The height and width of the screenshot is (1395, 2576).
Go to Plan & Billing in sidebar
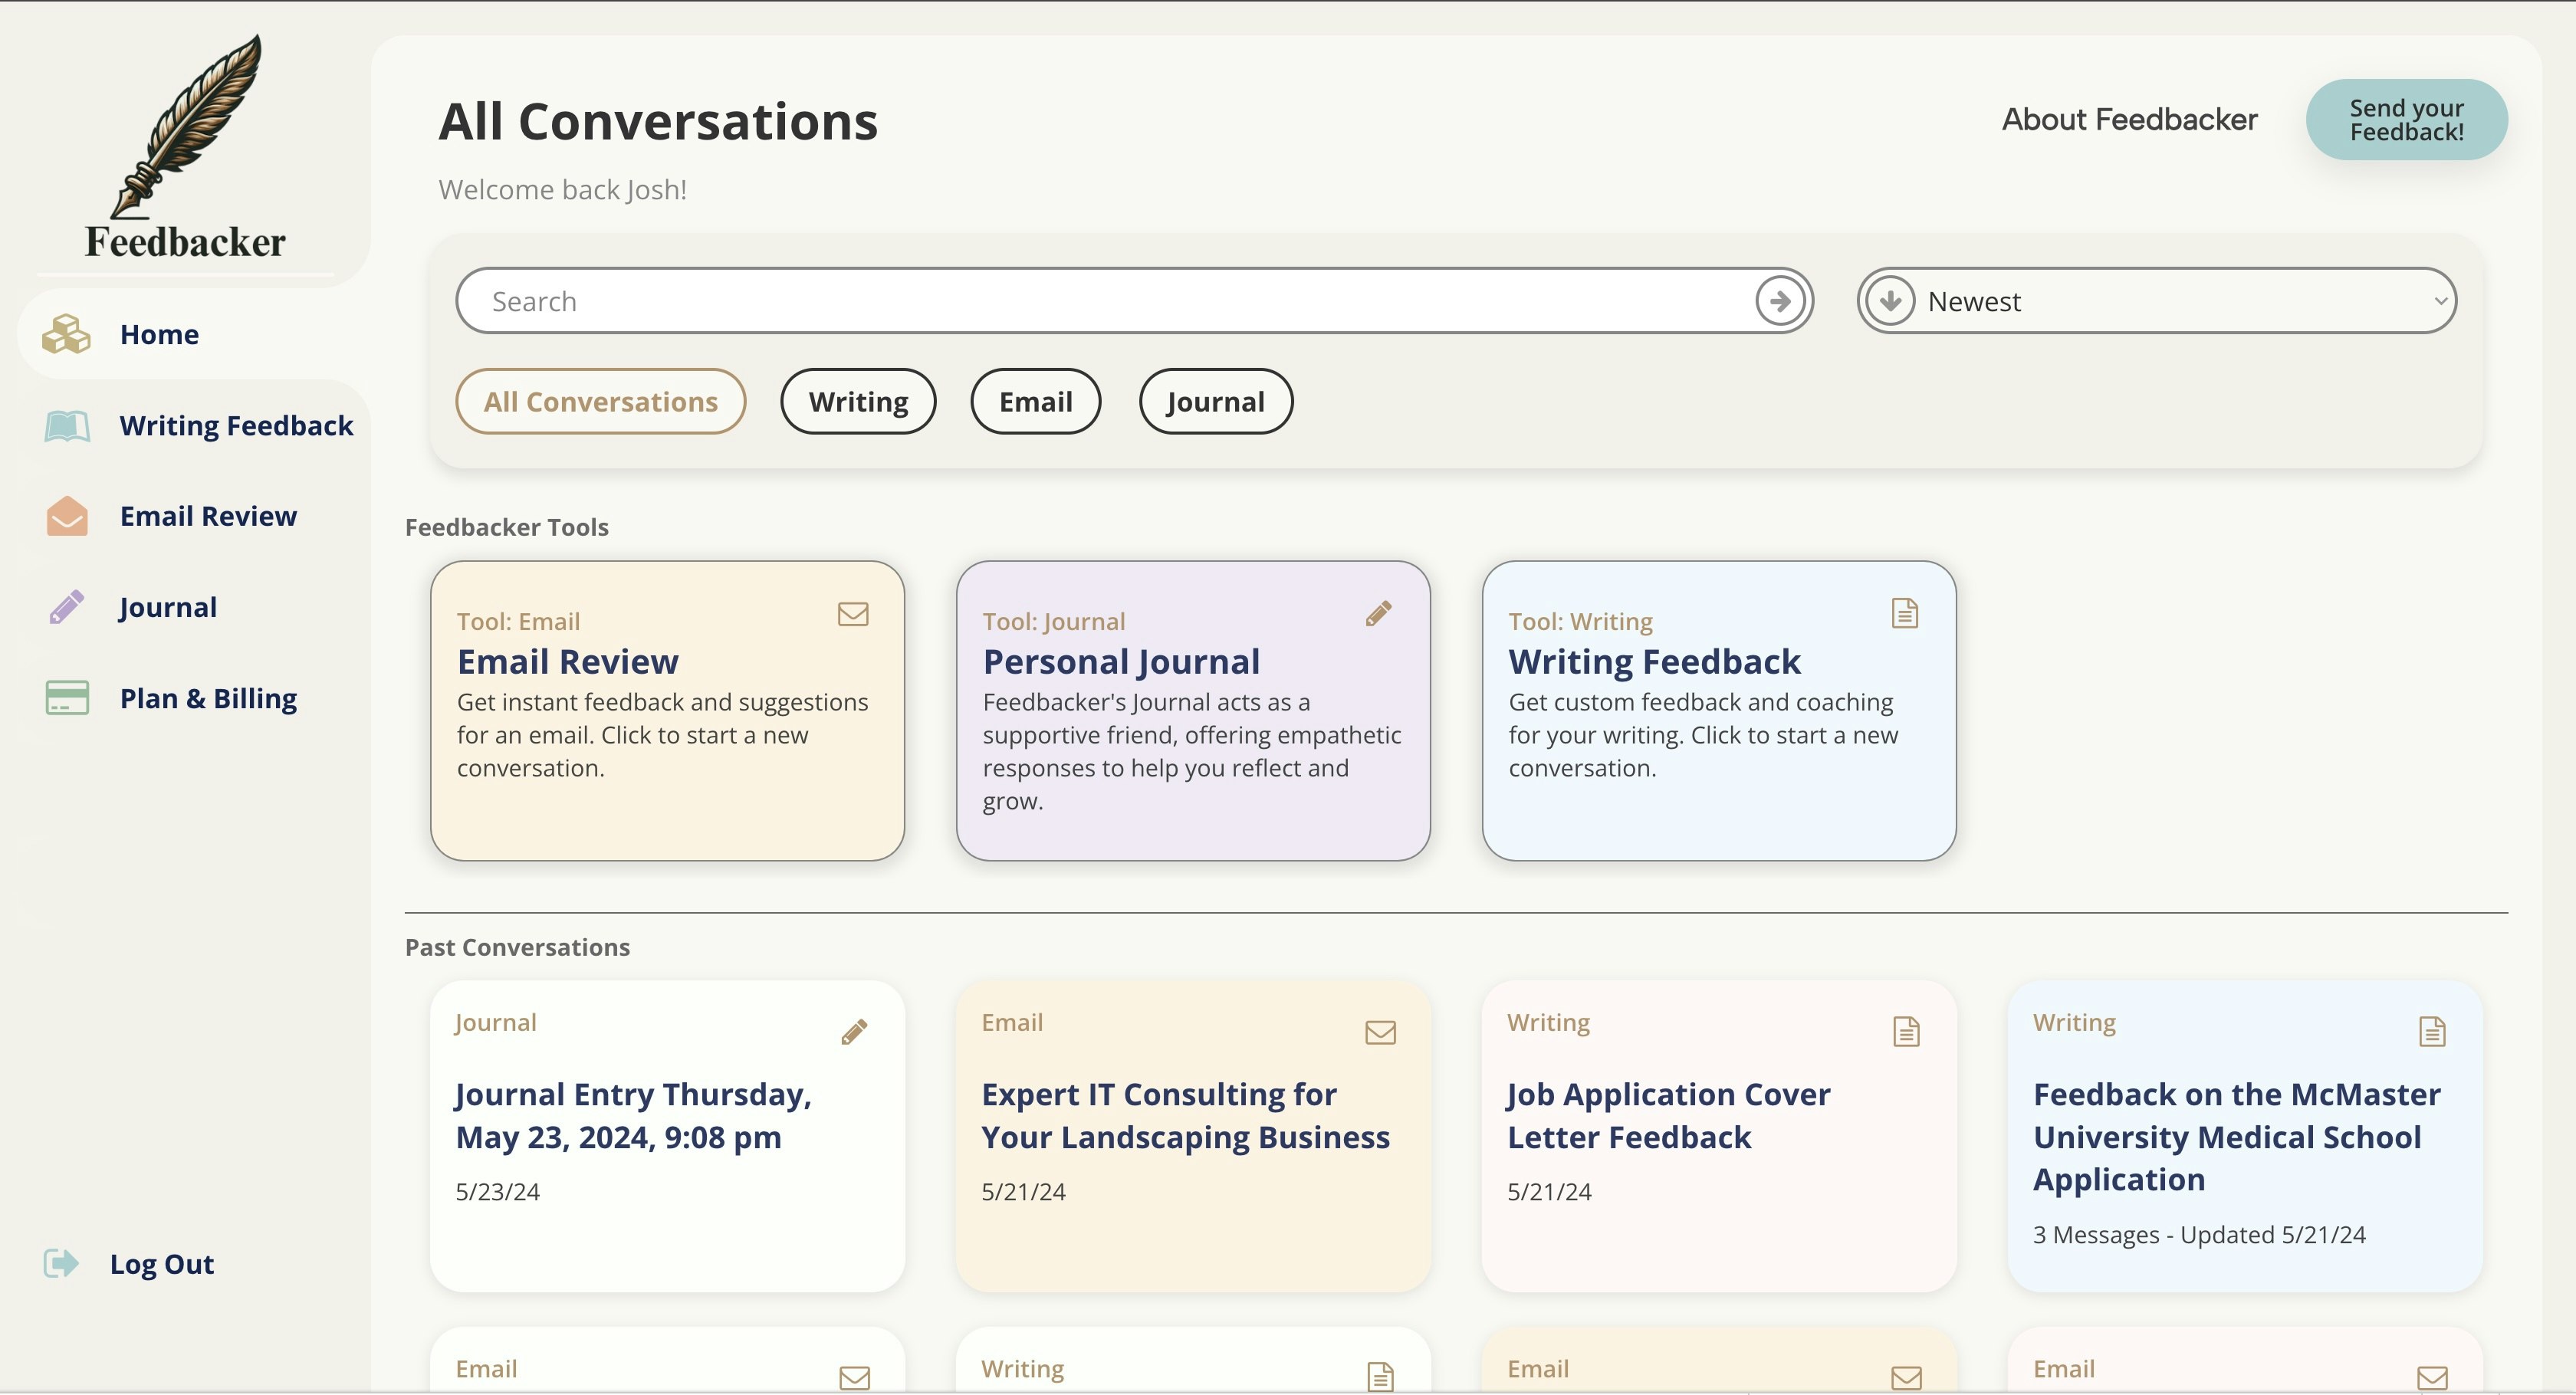pos(208,699)
